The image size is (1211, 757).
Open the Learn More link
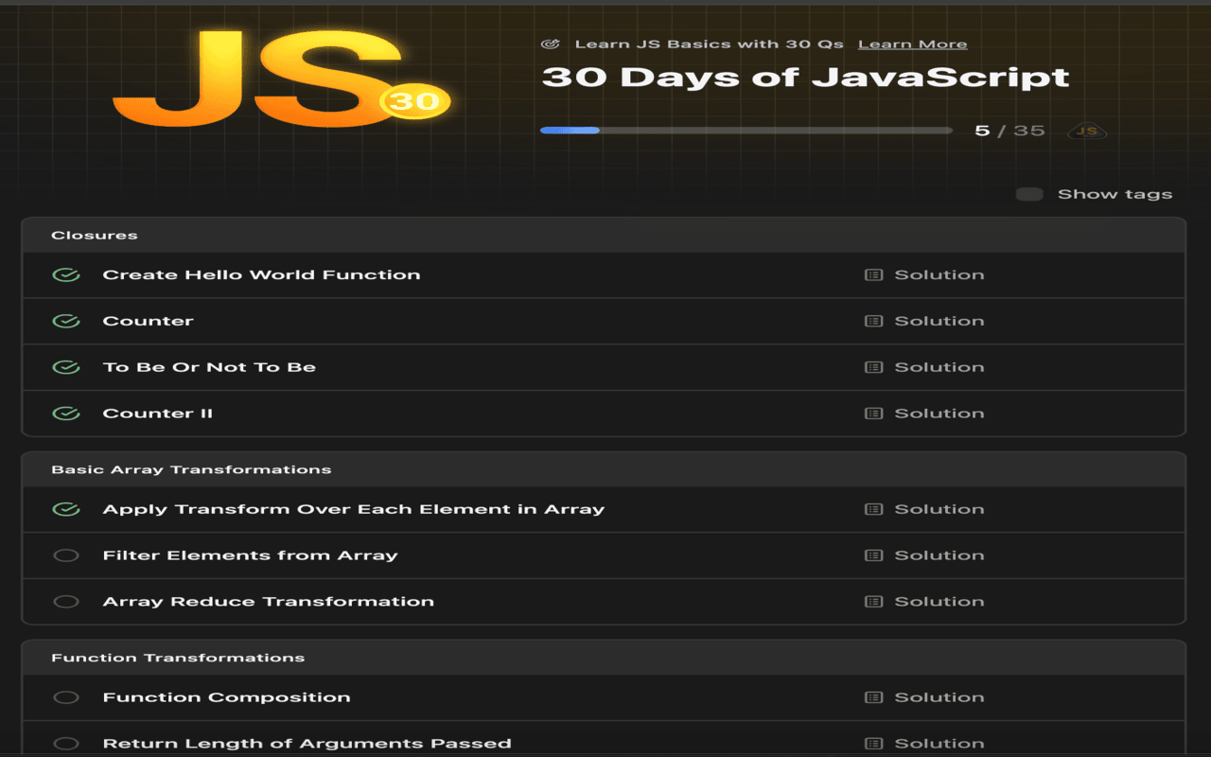pos(912,44)
